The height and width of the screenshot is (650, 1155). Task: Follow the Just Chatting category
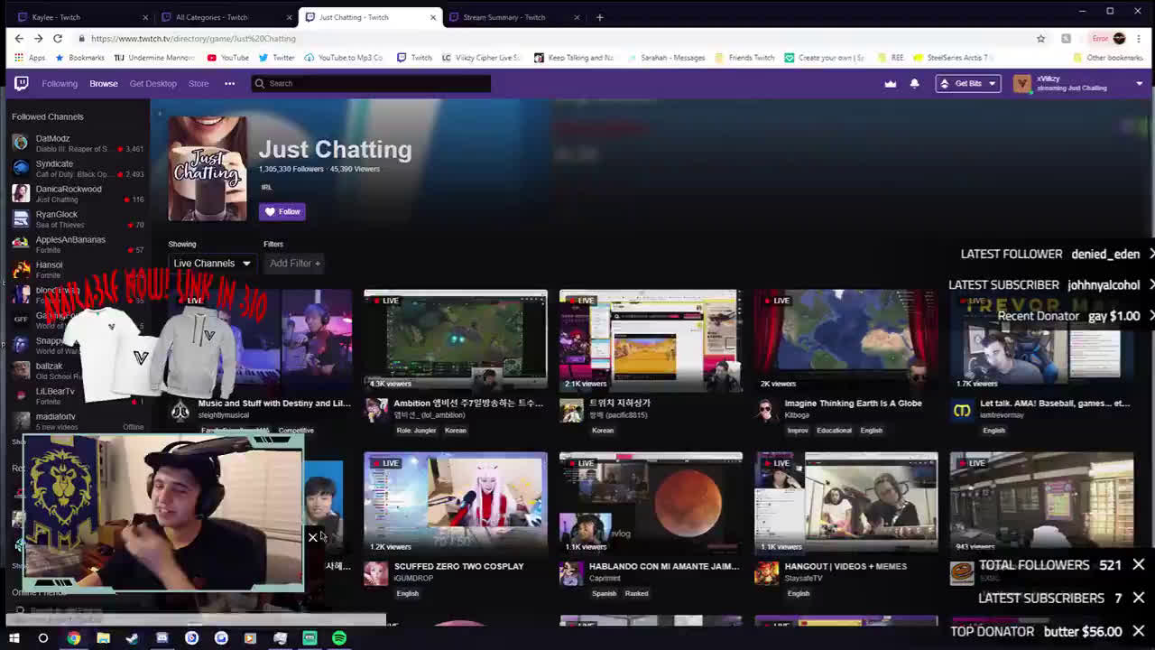282,211
